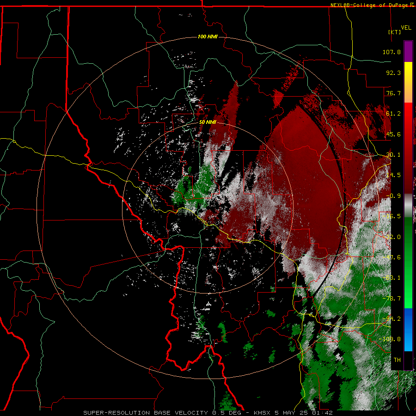Select the 30.1 scale value
Viewport: 416px width, 416px height.
pyautogui.click(x=393, y=155)
